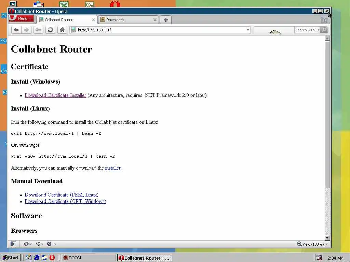This screenshot has height=262, width=350.
Task: Launch the notepad quick launch icon
Action: pyautogui.click(x=29, y=258)
